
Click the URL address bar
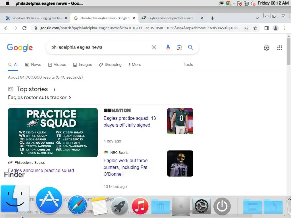click(140, 28)
